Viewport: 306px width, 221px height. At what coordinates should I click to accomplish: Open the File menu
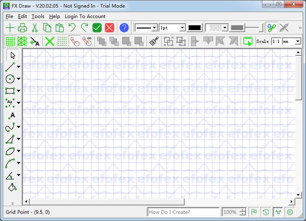9,16
